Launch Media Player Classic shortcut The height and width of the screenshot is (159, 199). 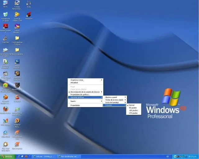pos(6,76)
